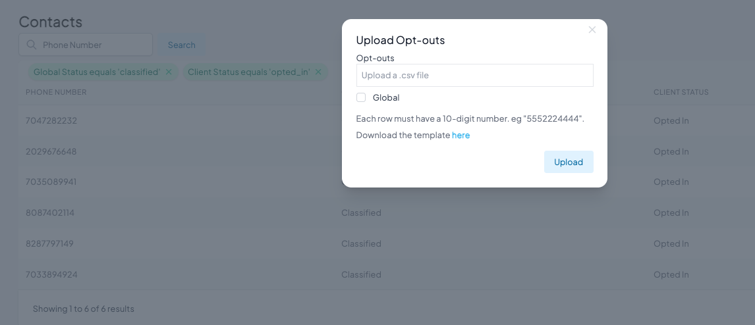Image resolution: width=755 pixels, height=325 pixels.
Task: Click the search magnifier icon
Action: pos(32,45)
